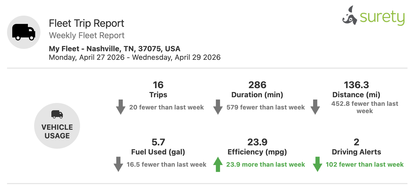Click the My Fleet Nashville location text
Viewport: 414px width, 195px height.
tap(115, 49)
